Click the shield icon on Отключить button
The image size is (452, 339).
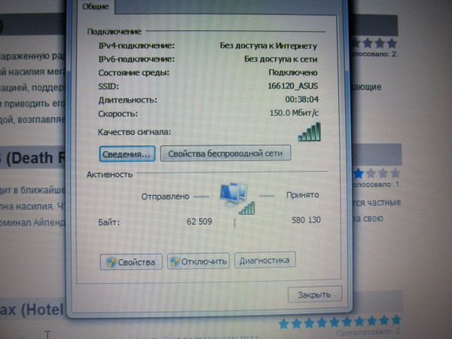[175, 262]
